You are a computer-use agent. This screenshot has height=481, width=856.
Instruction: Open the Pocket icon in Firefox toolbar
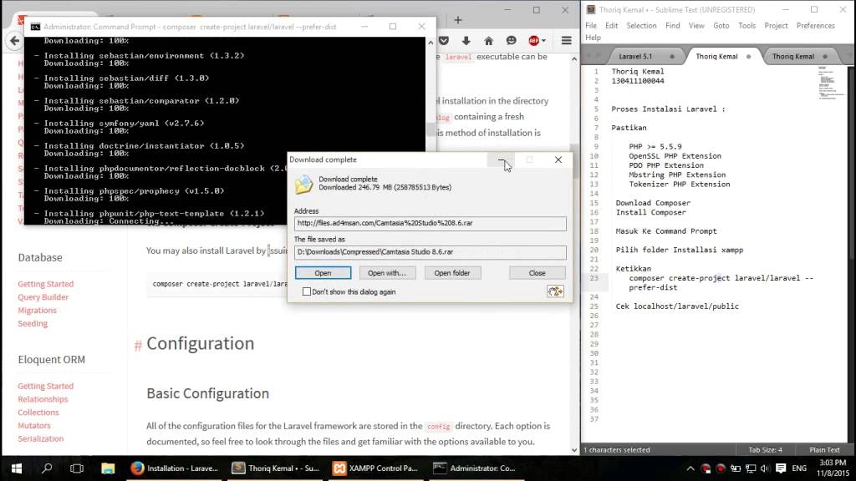(444, 41)
